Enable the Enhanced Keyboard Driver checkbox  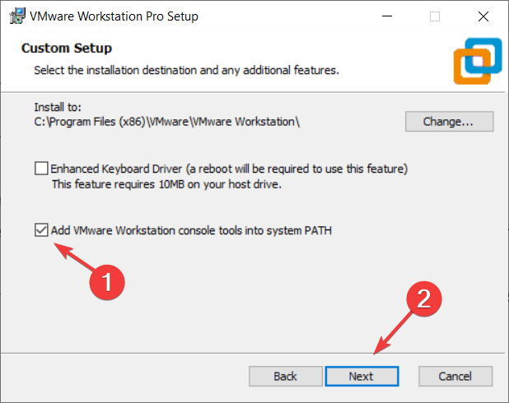click(x=41, y=169)
